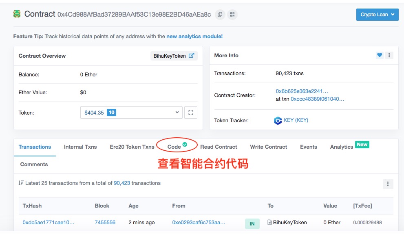The image size is (404, 234).
Task: Click the 90,423 txns count in More Info
Action: point(289,74)
